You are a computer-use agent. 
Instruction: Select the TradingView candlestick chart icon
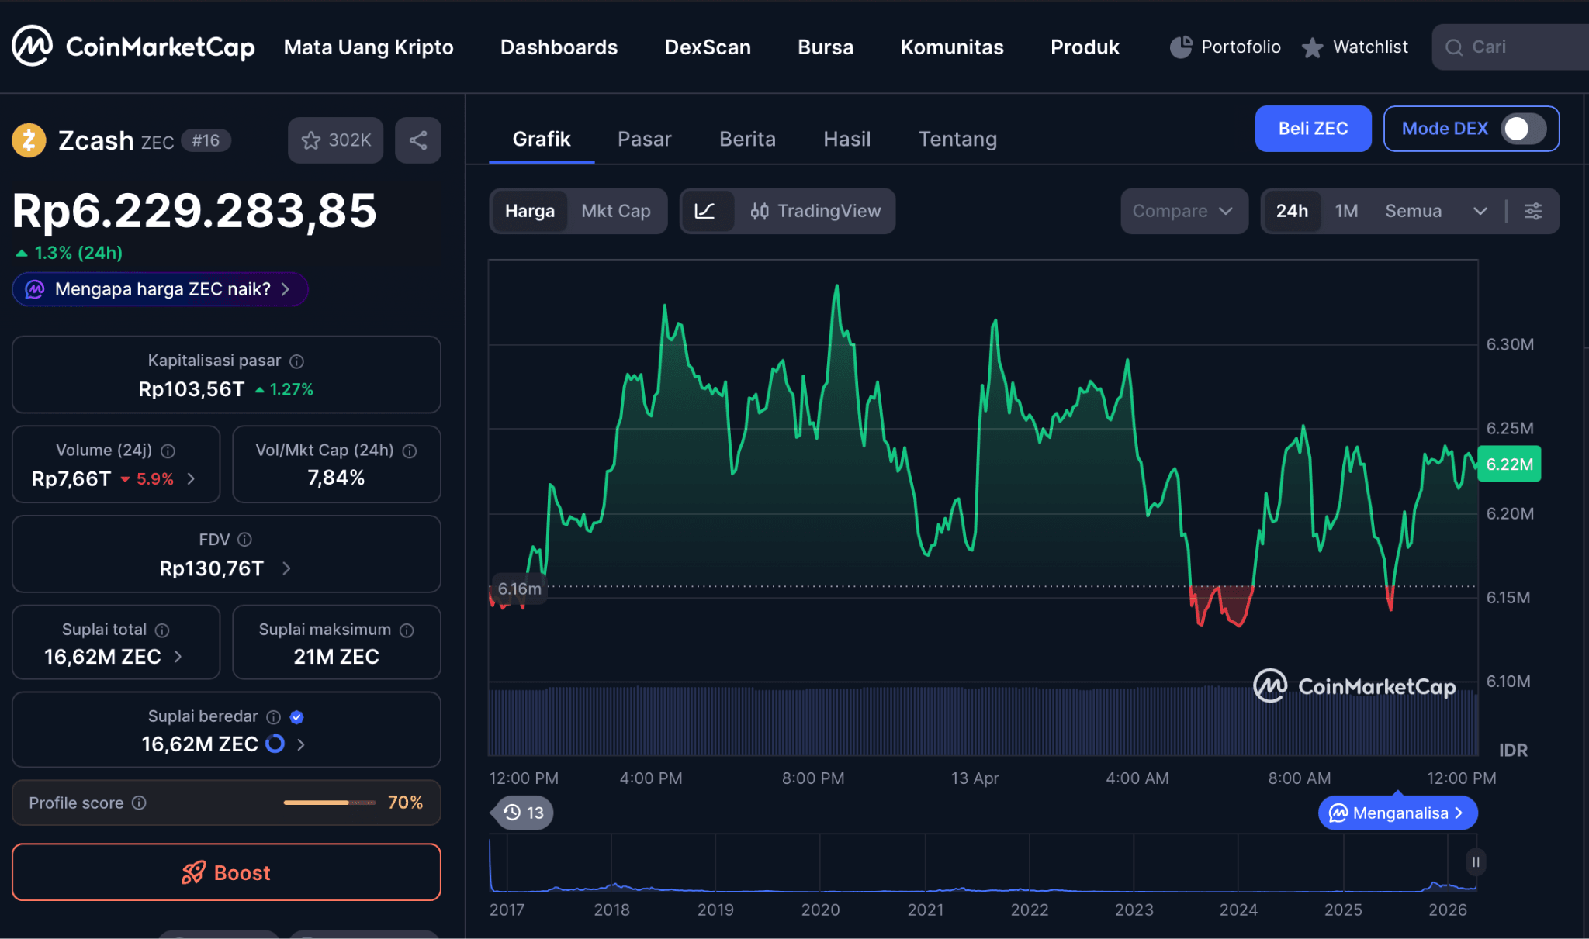[x=760, y=211]
